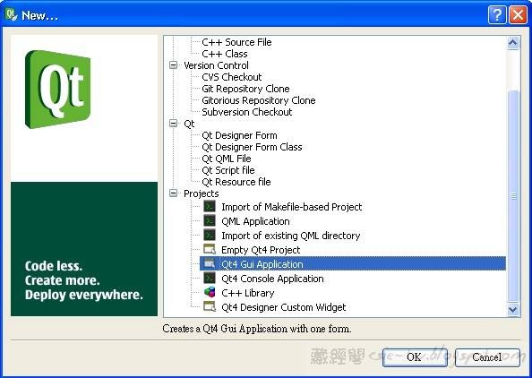Click the help question mark button

pyautogui.click(x=497, y=15)
